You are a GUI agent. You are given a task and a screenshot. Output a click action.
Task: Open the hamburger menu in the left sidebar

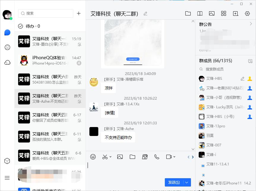[7, 178]
